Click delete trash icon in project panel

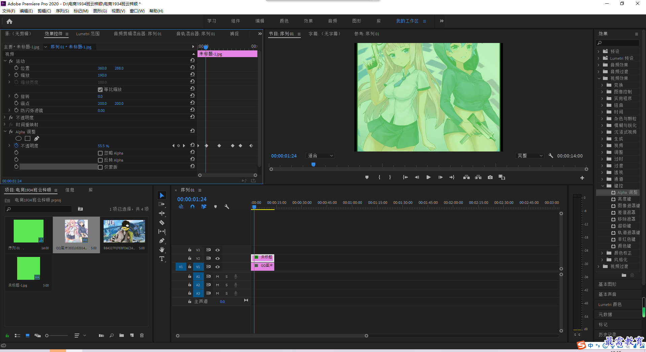pyautogui.click(x=142, y=335)
